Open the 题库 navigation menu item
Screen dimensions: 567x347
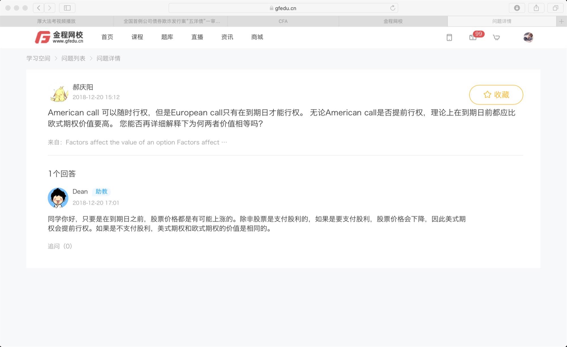167,37
